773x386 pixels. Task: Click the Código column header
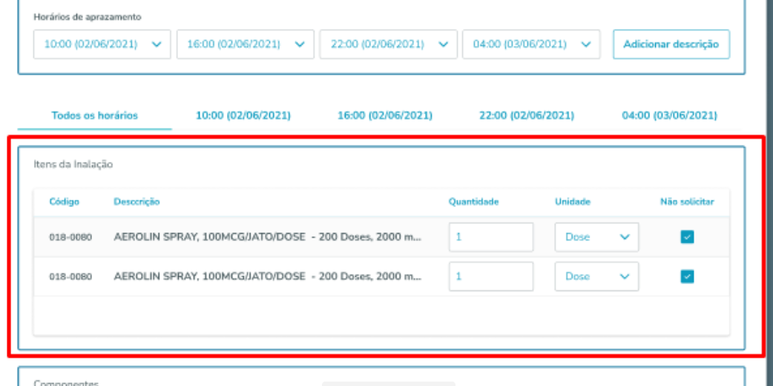[x=64, y=201]
